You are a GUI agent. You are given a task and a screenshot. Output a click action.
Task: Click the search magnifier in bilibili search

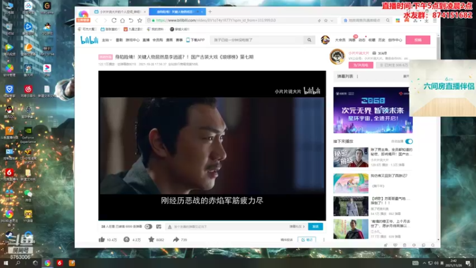(309, 40)
